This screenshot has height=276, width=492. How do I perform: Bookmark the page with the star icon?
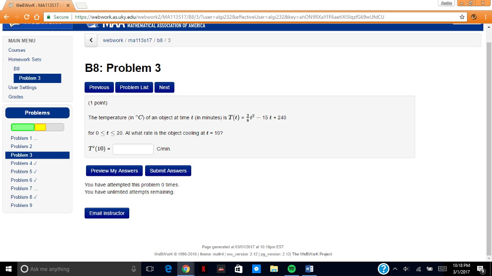coord(462,16)
